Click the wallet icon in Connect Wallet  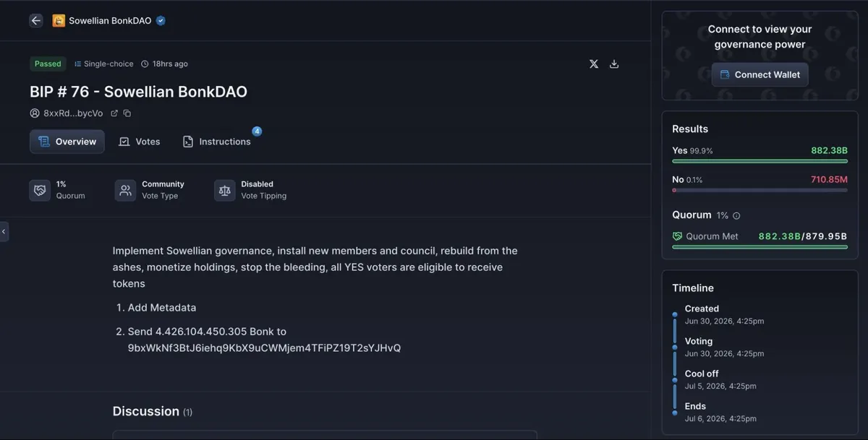(725, 74)
